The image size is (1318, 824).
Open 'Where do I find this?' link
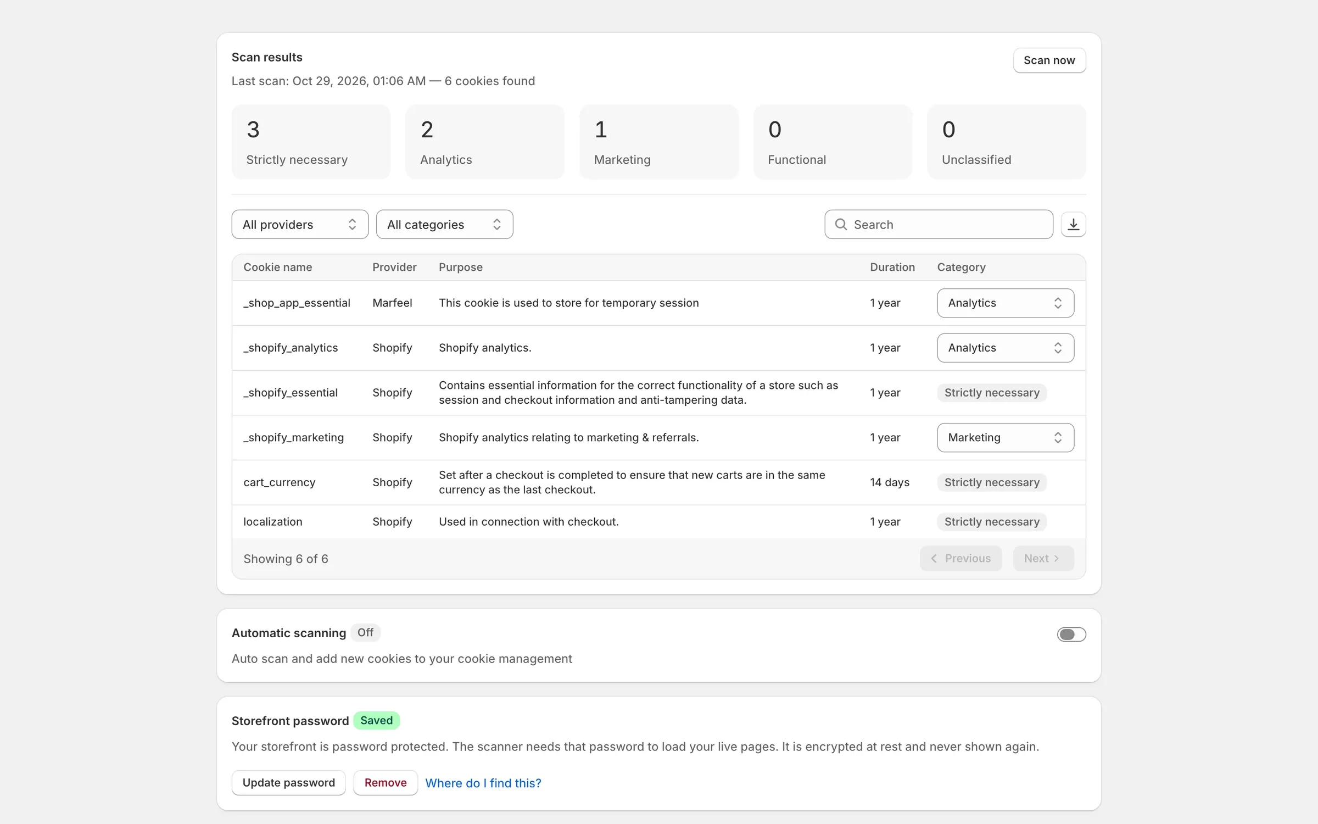[483, 783]
